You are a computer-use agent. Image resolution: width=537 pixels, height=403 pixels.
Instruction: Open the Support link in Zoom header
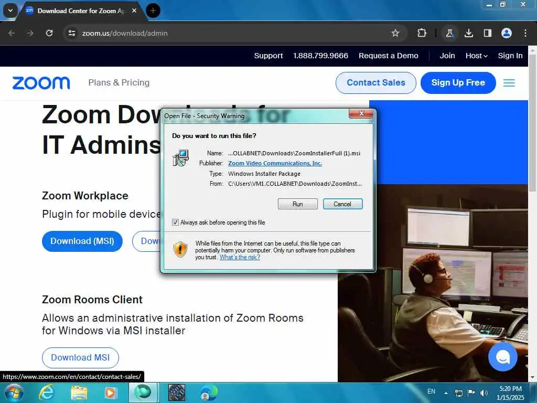click(x=268, y=56)
